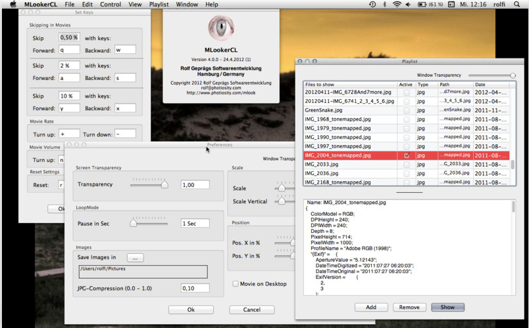Check Active for 20120411-IMG_6728And7more.jpg
The image size is (529, 328).
(407, 92)
